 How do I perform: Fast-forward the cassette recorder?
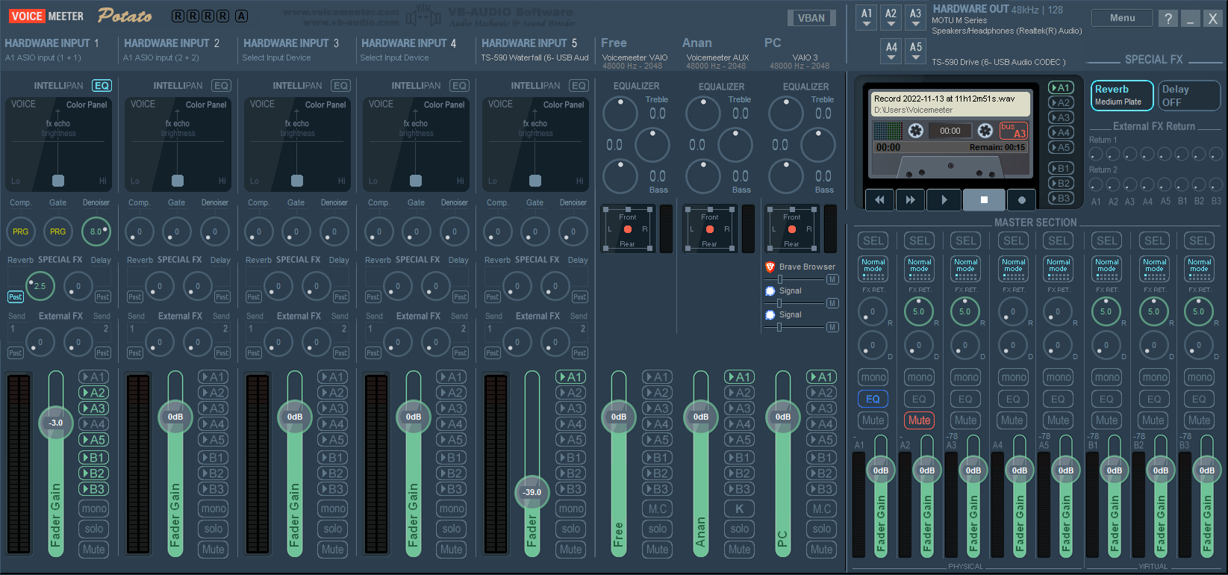click(x=910, y=200)
